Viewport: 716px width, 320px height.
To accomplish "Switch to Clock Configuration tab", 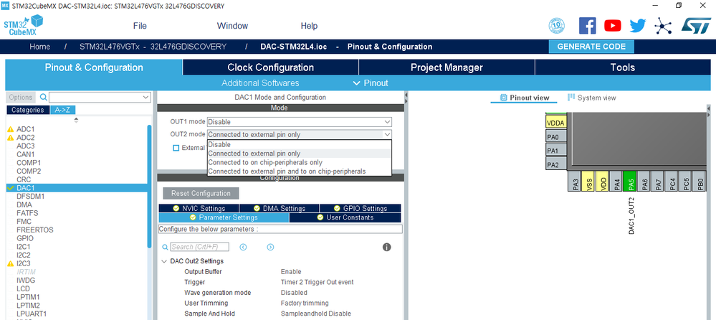I will click(x=270, y=67).
